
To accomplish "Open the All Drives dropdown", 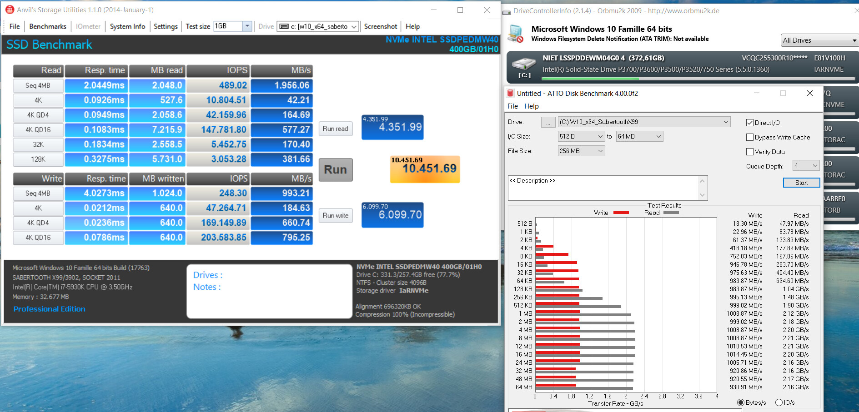I will pyautogui.click(x=819, y=40).
